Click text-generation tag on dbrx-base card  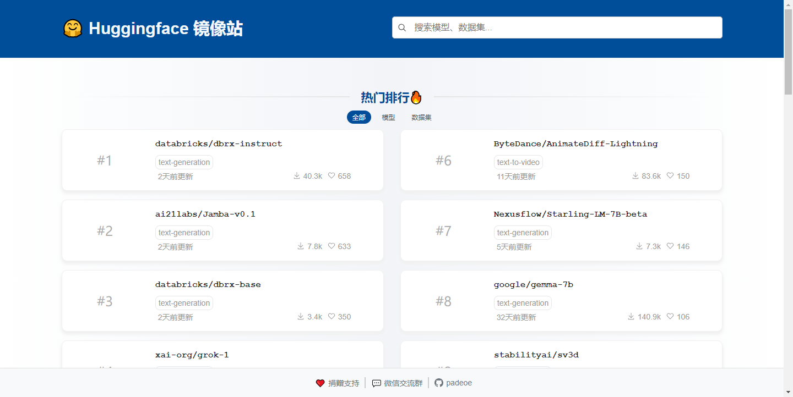(184, 303)
